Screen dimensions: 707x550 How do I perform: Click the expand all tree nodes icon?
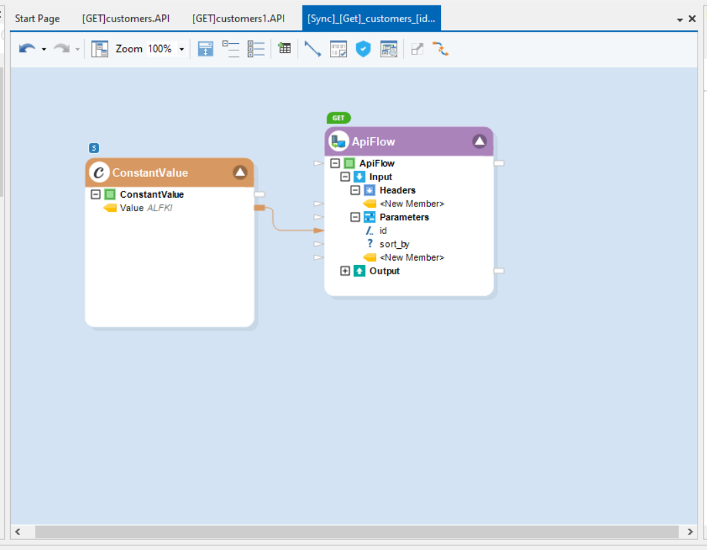point(255,49)
